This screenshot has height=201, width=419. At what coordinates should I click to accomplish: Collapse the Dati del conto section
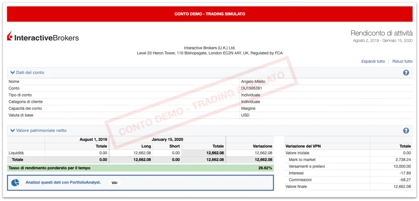click(x=13, y=72)
